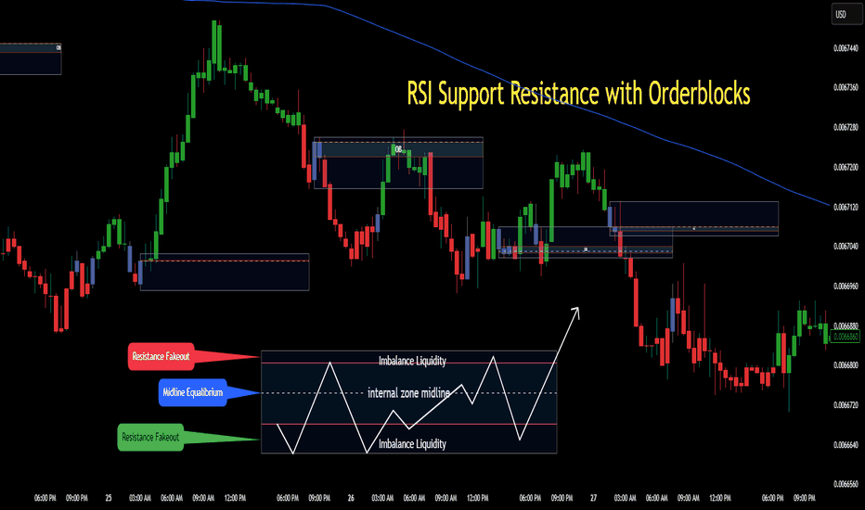Click date 26 on the time axis
The height and width of the screenshot is (510, 865).
click(x=351, y=498)
